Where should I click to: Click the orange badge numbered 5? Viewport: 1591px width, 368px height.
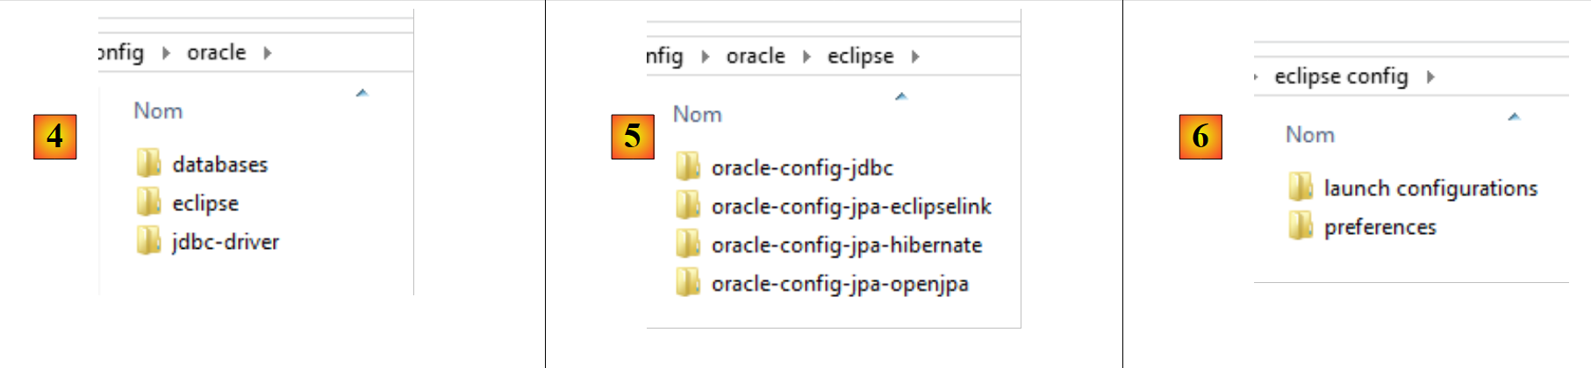[x=632, y=137]
